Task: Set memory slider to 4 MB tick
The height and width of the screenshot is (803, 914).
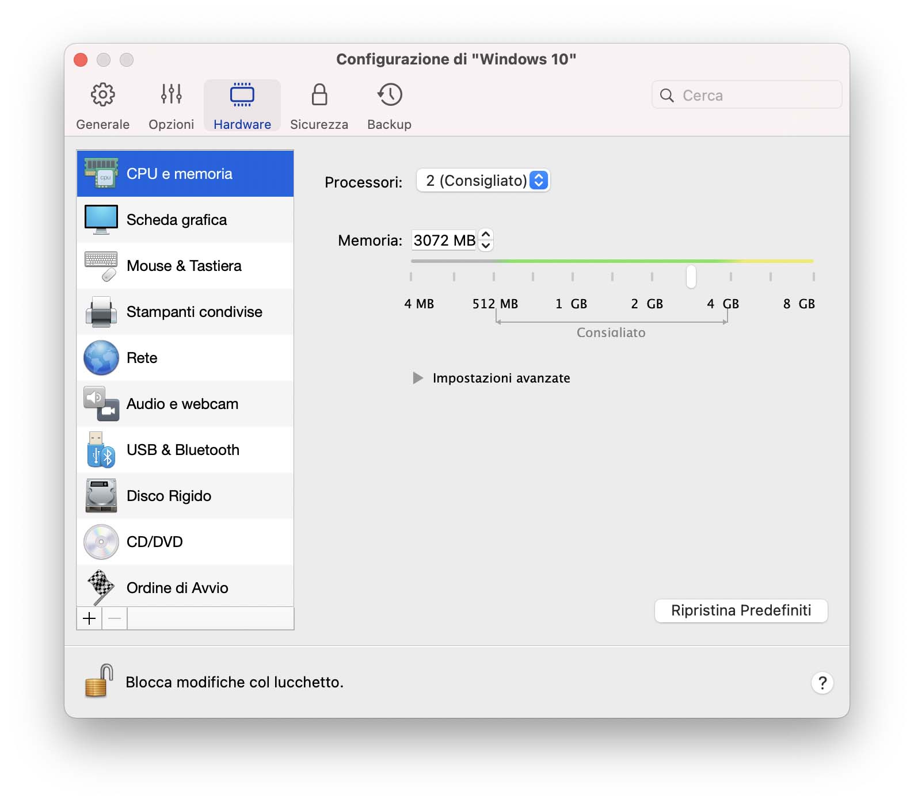Action: pyautogui.click(x=411, y=277)
